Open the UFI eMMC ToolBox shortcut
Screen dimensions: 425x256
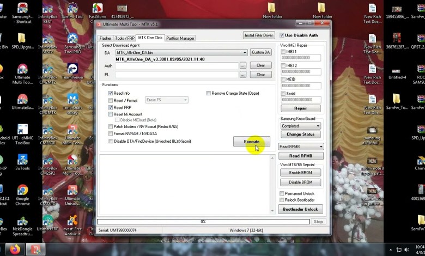click(x=22, y=132)
